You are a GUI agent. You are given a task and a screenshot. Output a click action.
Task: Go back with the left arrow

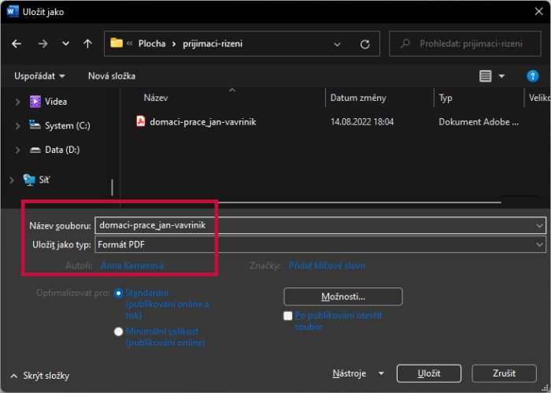click(17, 43)
